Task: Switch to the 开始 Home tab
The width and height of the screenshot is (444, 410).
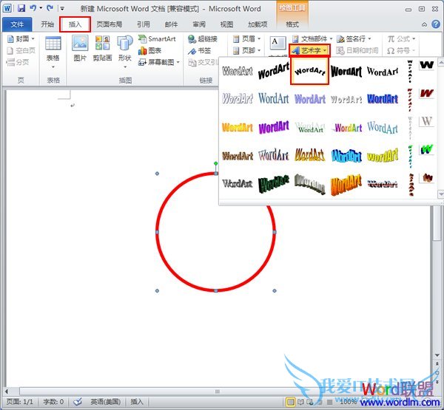Action: (x=47, y=24)
